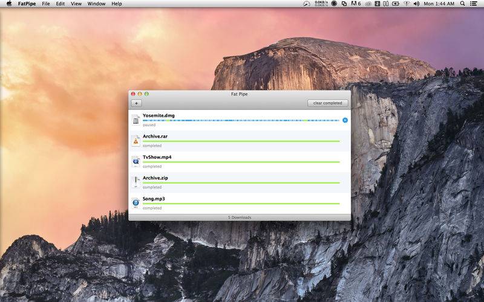Click the network speed KB/s indicator
Screen dimensions: 484x302
321,4
